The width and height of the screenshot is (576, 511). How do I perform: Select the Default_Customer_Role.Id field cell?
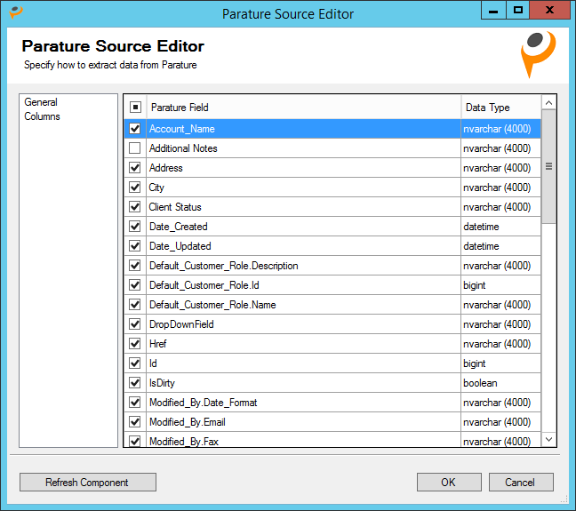click(x=303, y=284)
